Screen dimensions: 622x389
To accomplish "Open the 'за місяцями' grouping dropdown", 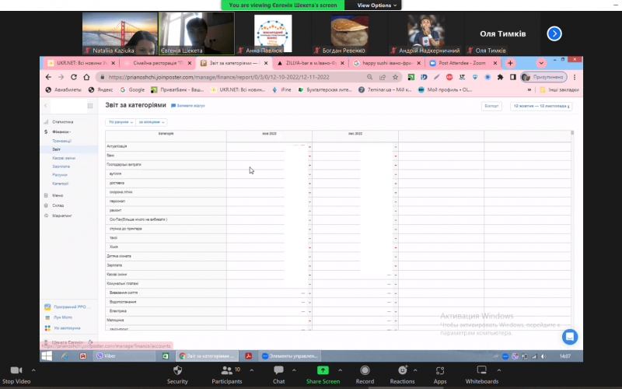I will [152, 122].
